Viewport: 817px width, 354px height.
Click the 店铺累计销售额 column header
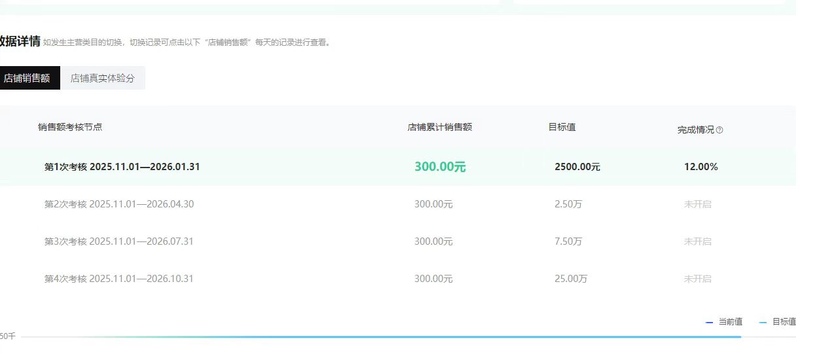439,127
